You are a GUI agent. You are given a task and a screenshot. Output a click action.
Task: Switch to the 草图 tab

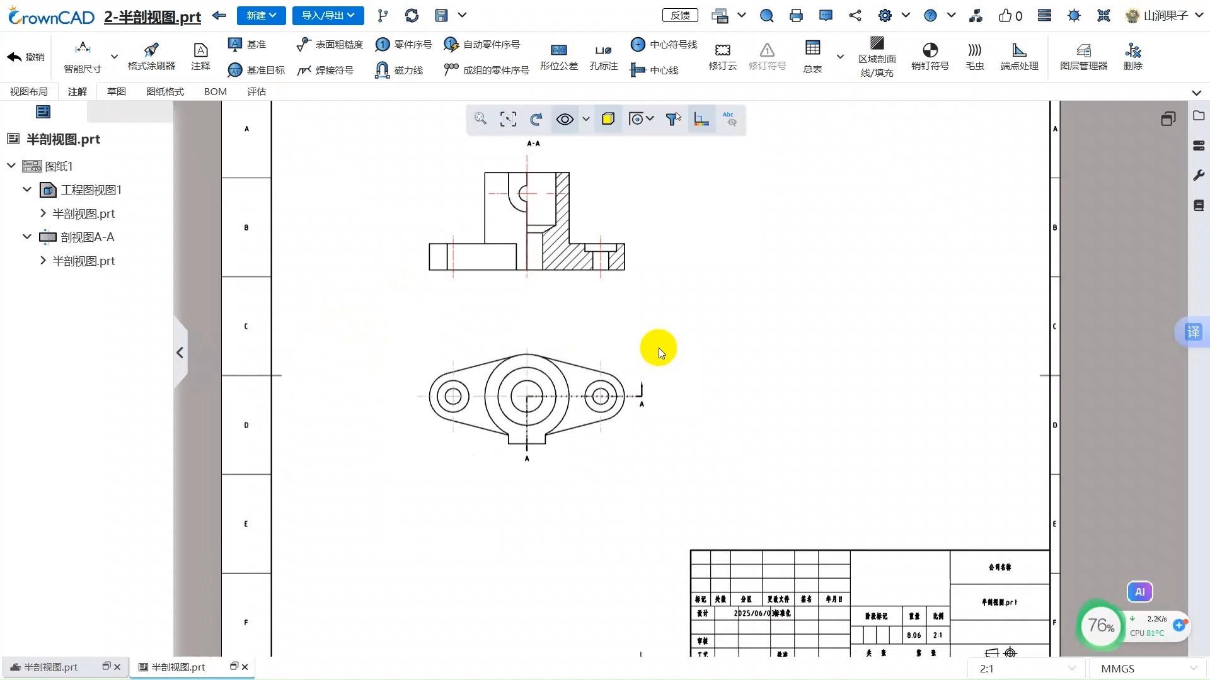[117, 92]
